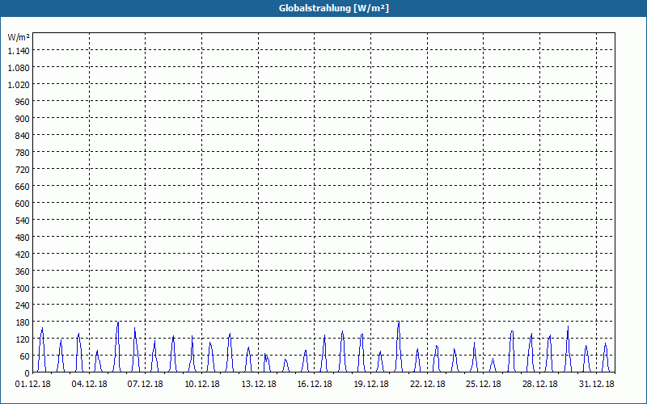Click the 540 y-axis label
Screen dimensions: 647x404
coord(23,221)
